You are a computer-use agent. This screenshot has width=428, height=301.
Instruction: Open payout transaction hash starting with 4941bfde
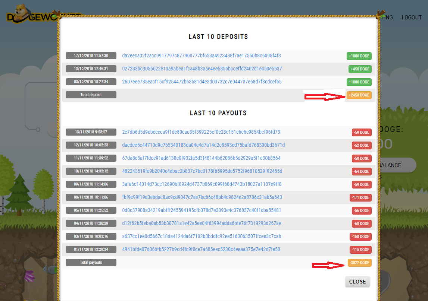click(201, 250)
